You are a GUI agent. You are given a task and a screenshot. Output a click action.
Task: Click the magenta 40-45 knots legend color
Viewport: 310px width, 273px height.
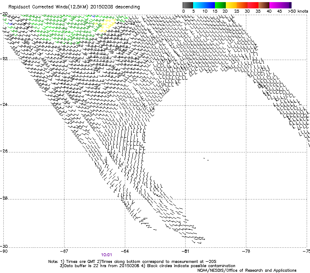pos(275,5)
